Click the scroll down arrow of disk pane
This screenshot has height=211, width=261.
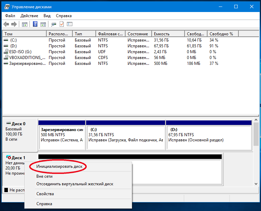[x=256, y=184]
